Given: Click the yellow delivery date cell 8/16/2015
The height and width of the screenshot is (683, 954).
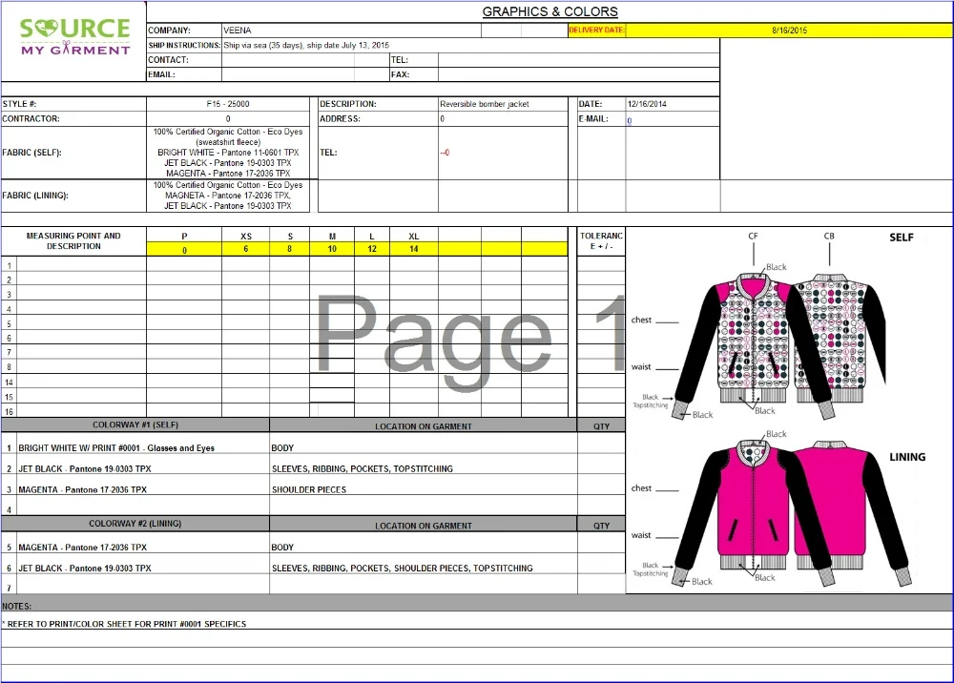Looking at the screenshot, I should click(x=789, y=31).
